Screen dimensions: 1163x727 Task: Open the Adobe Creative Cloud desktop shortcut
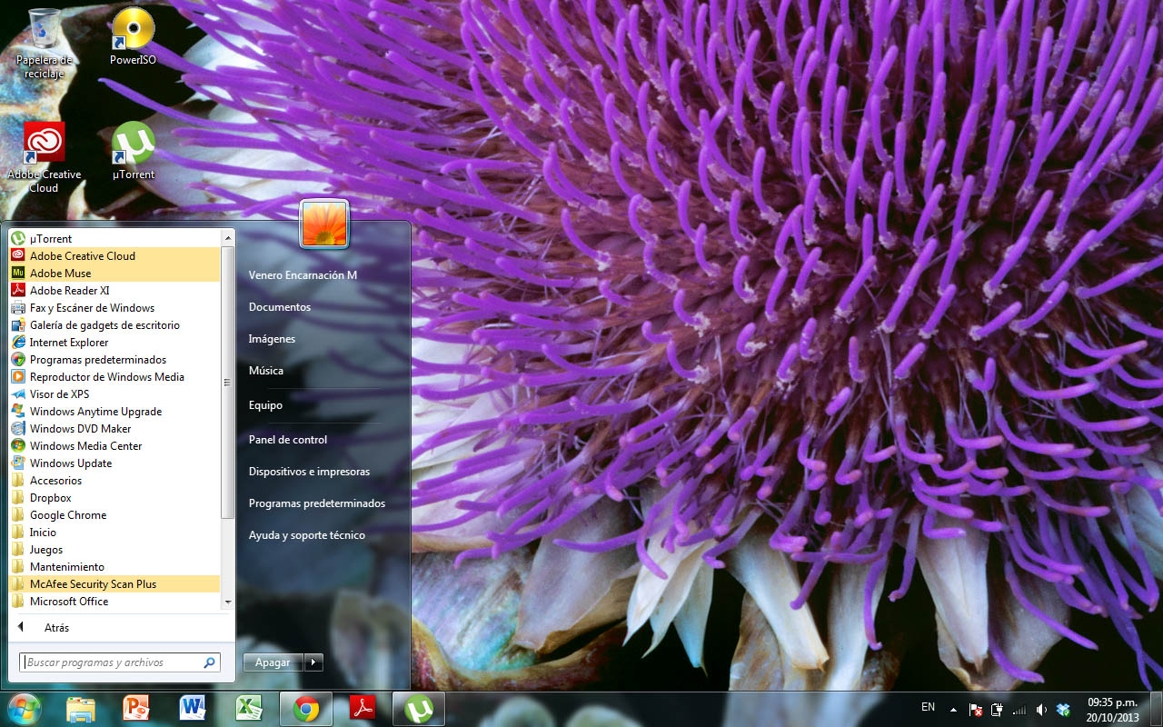click(x=44, y=157)
